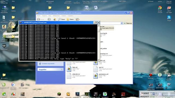
Task: Open the фото дети folder on desktop
Action: pos(4,76)
